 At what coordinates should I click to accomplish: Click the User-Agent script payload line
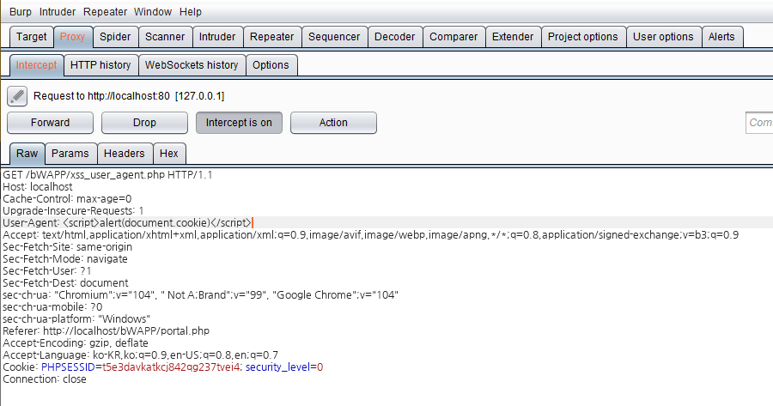coord(128,222)
